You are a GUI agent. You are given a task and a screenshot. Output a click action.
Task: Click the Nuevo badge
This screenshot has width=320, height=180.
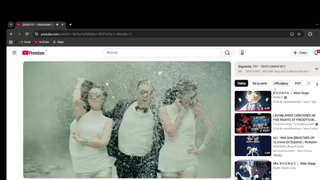point(278,155)
